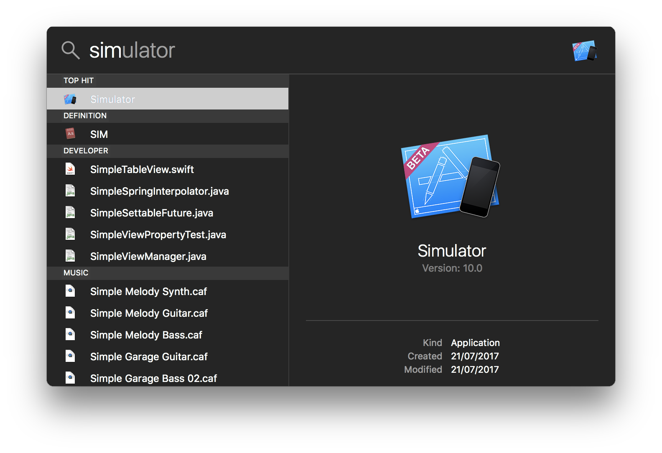Image resolution: width=662 pixels, height=453 pixels.
Task: Select Simple Melody Synth.caf result
Action: point(168,291)
